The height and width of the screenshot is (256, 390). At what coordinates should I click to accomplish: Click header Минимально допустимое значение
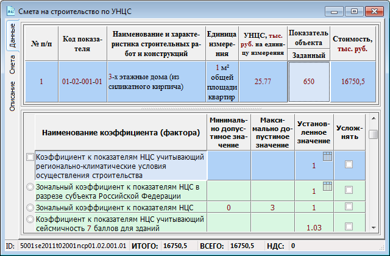tap(229, 132)
